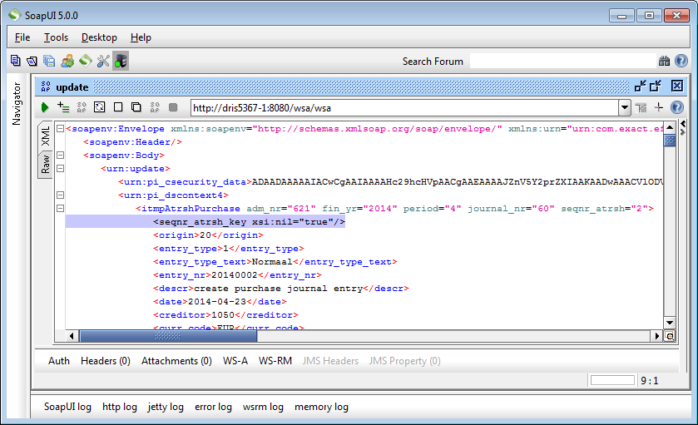Click the endpoint URL field

(404, 107)
